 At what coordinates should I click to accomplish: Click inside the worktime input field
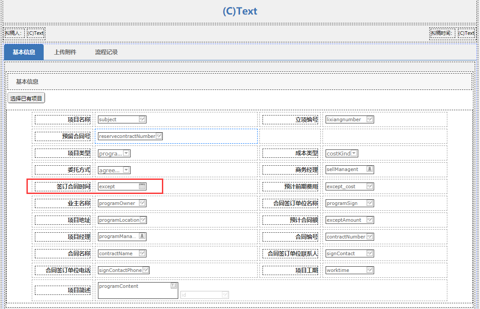coord(349,270)
